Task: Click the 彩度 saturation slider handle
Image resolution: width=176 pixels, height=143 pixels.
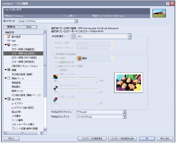Action: point(79,101)
